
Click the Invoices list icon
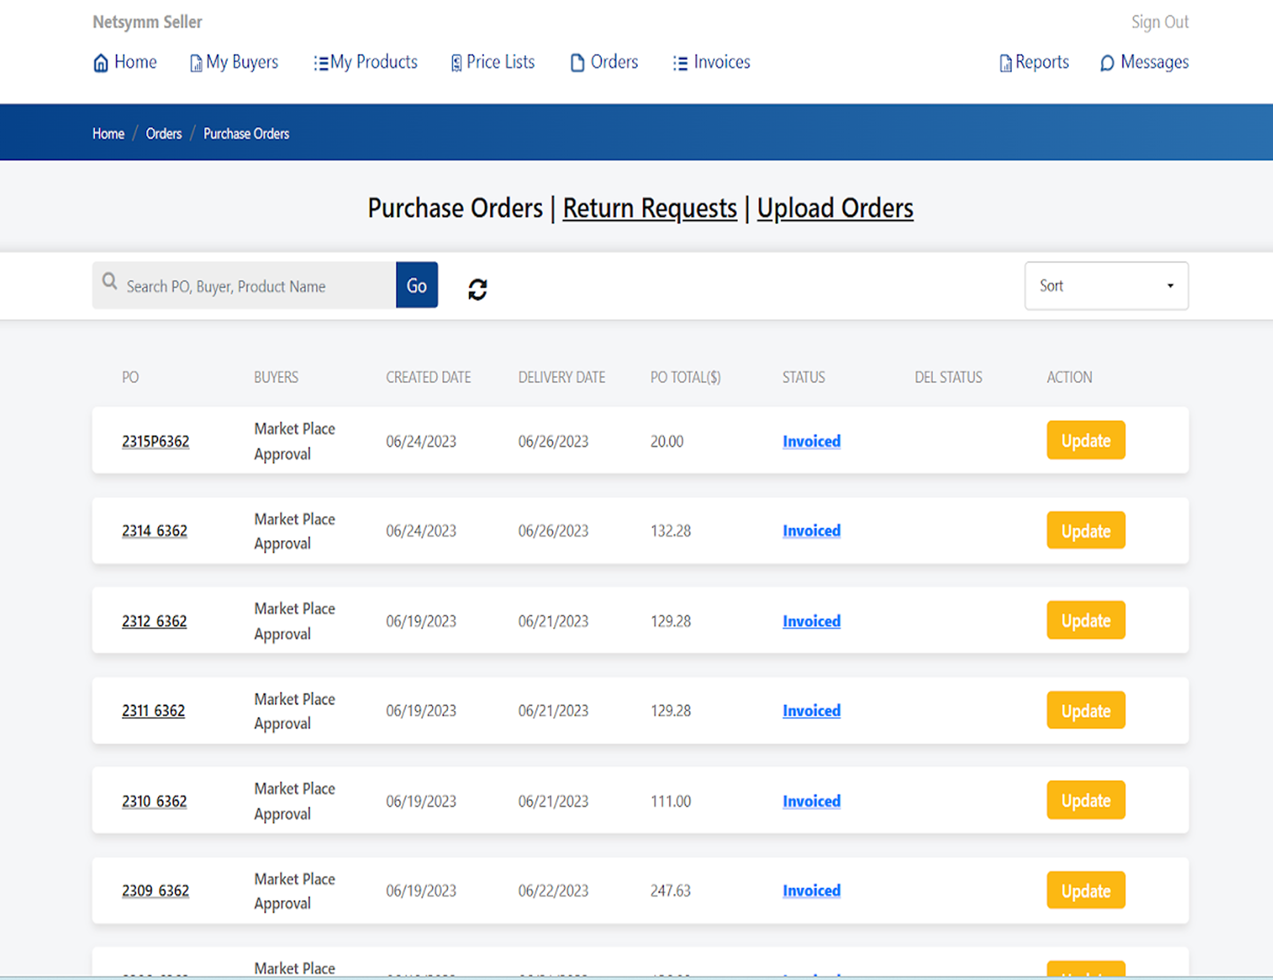point(680,63)
